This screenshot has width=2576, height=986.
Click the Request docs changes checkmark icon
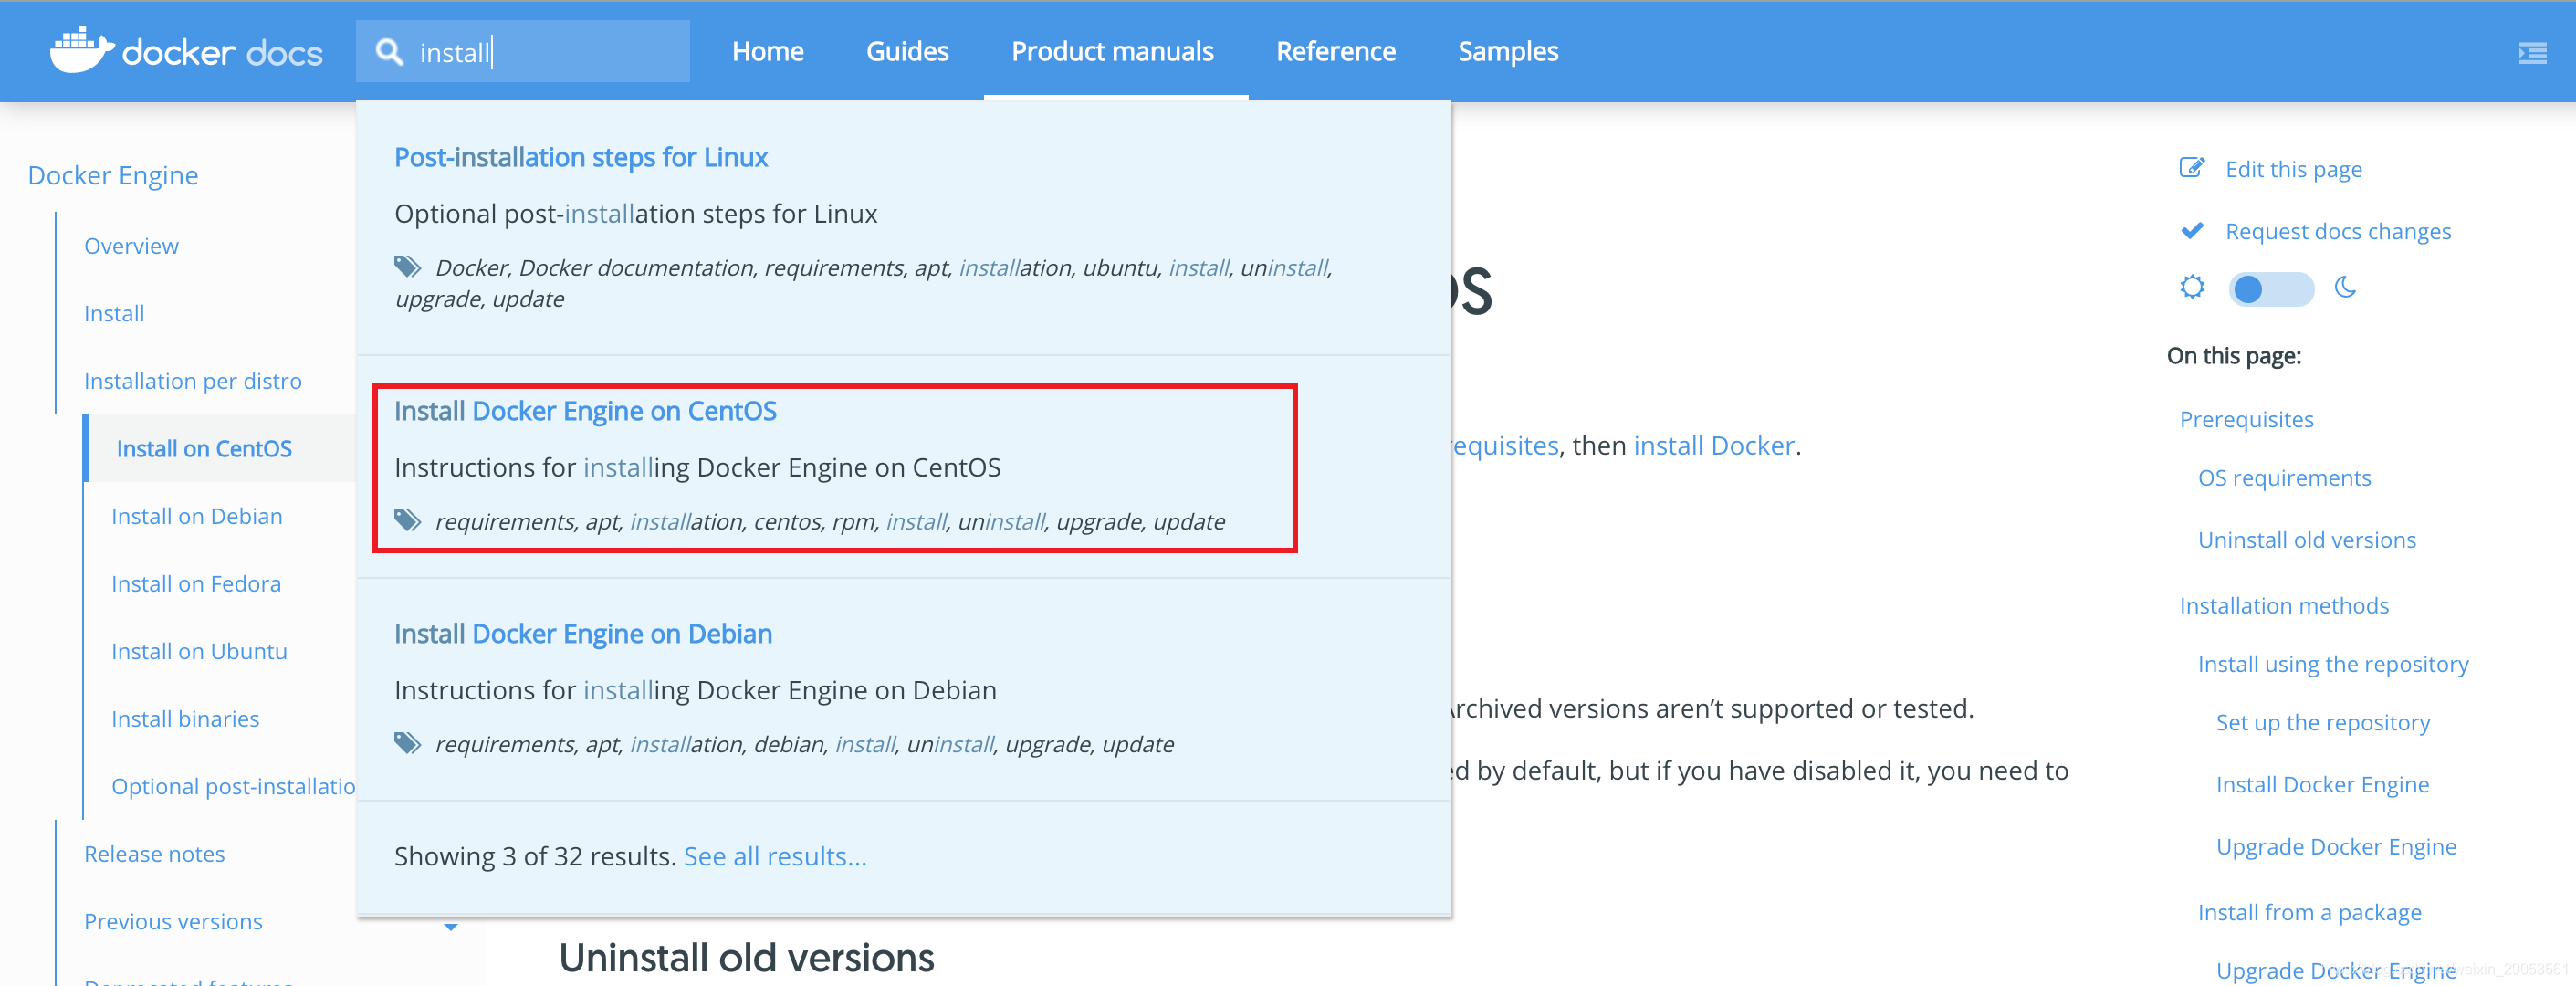click(x=2192, y=230)
